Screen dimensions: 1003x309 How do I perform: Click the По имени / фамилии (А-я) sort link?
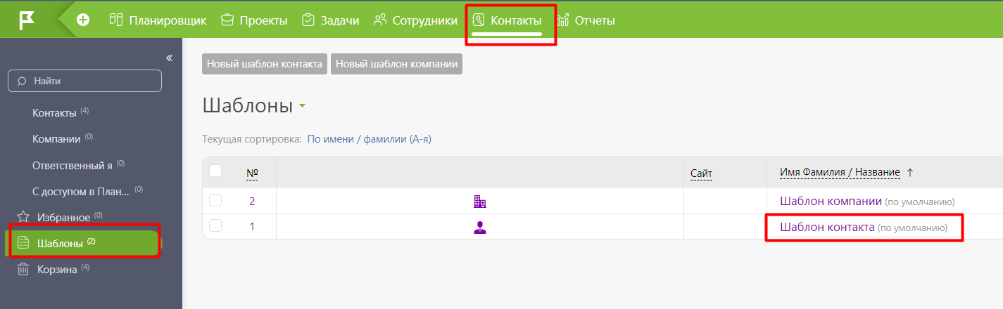coord(370,139)
